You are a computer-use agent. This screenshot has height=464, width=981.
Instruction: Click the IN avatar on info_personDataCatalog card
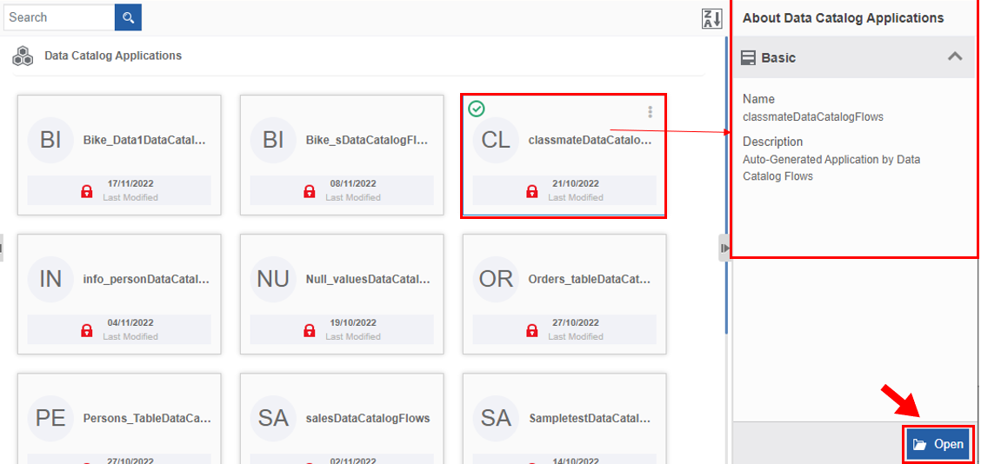click(x=50, y=279)
